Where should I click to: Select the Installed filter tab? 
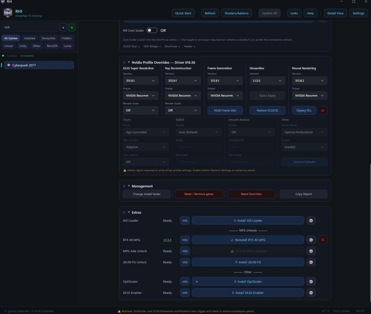[29, 38]
